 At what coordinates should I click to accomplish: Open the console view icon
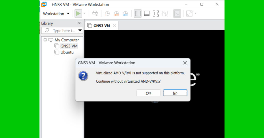177,14
